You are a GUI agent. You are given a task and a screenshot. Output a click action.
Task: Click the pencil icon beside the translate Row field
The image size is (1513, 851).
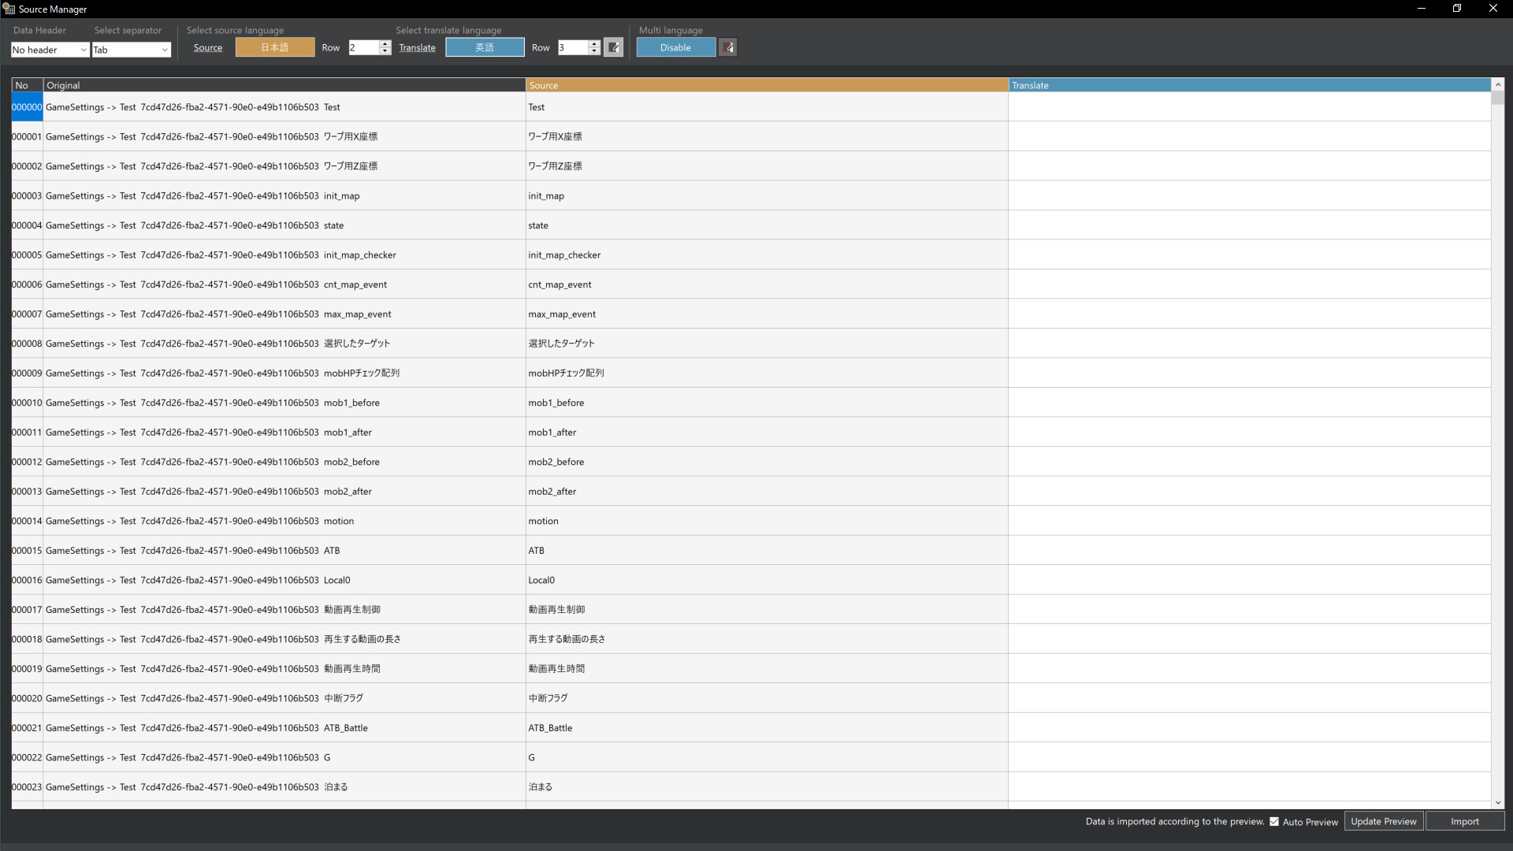click(614, 47)
